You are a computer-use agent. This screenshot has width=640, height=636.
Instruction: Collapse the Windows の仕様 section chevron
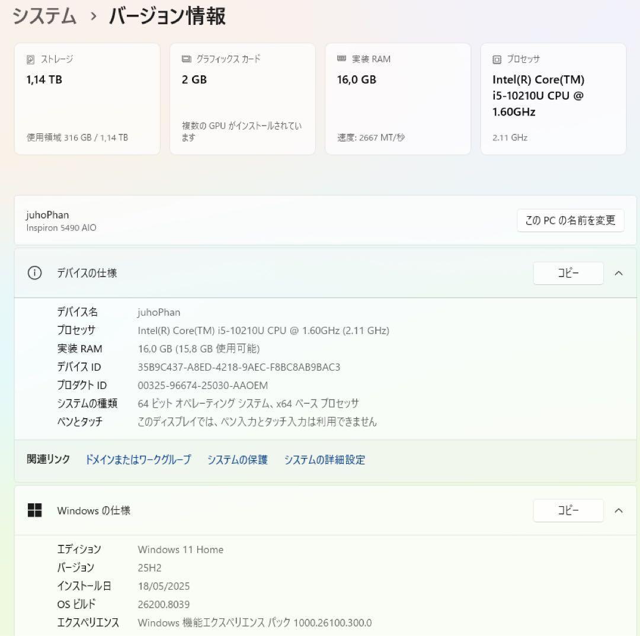click(x=618, y=510)
